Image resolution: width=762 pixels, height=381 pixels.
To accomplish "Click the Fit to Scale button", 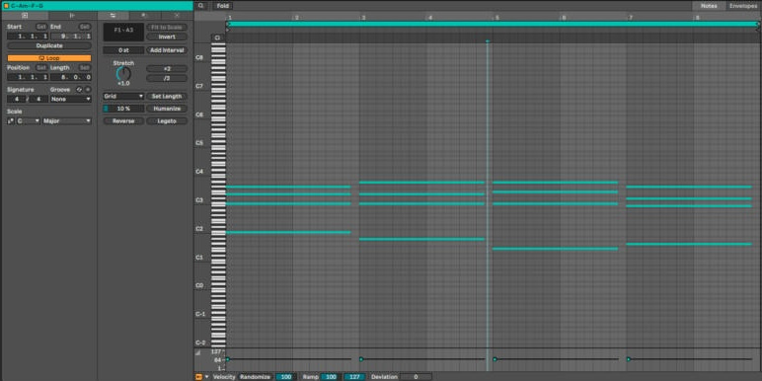I will tap(167, 28).
